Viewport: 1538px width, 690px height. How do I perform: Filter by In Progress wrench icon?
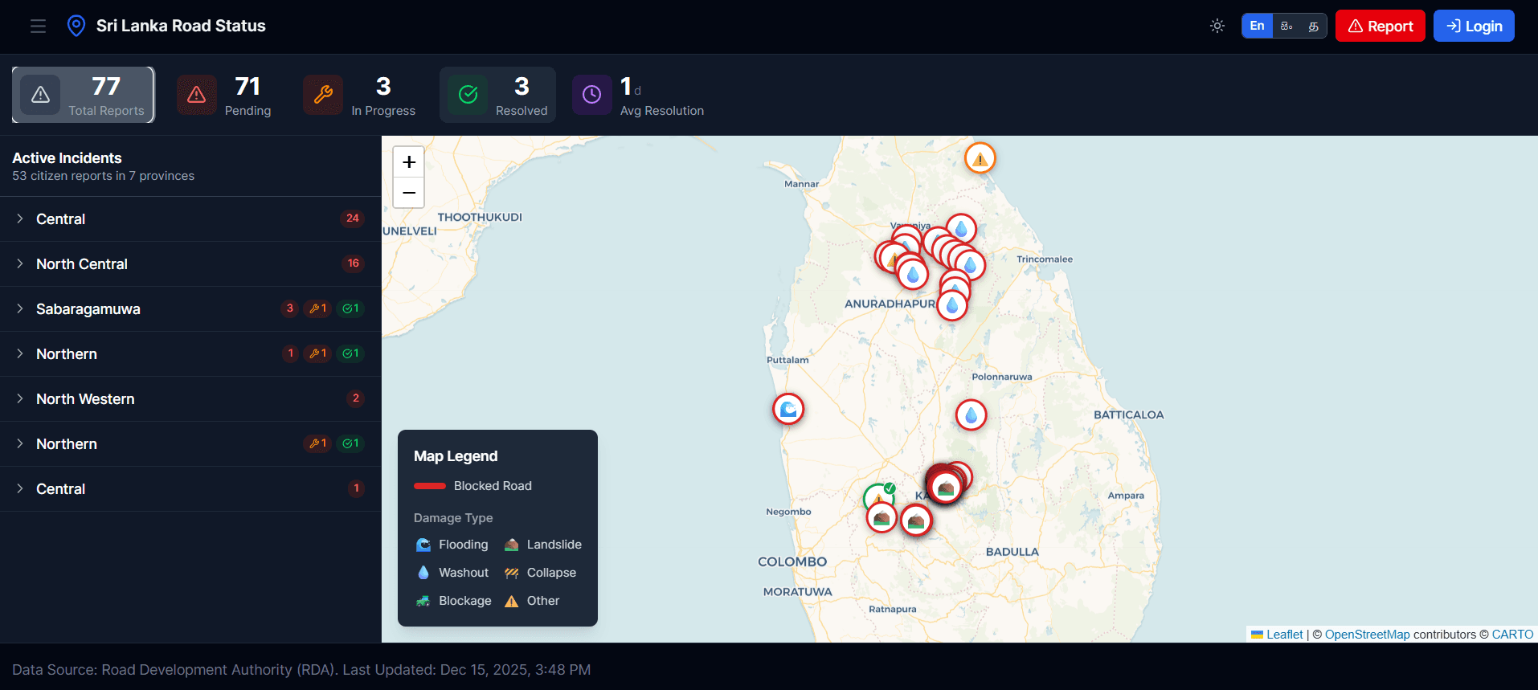[x=323, y=95]
